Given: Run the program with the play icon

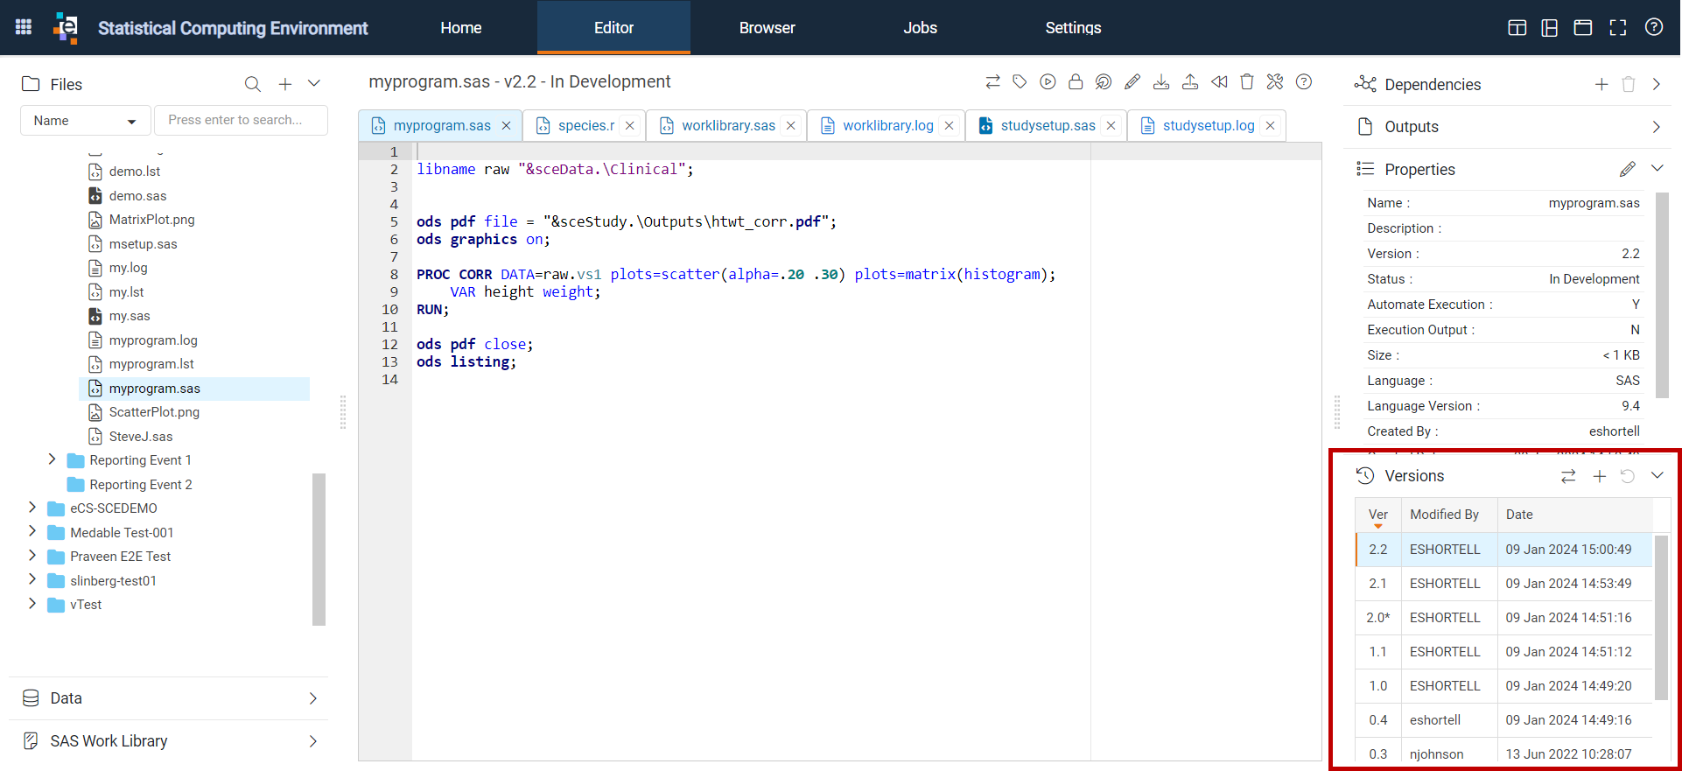Looking at the screenshot, I should pyautogui.click(x=1048, y=82).
